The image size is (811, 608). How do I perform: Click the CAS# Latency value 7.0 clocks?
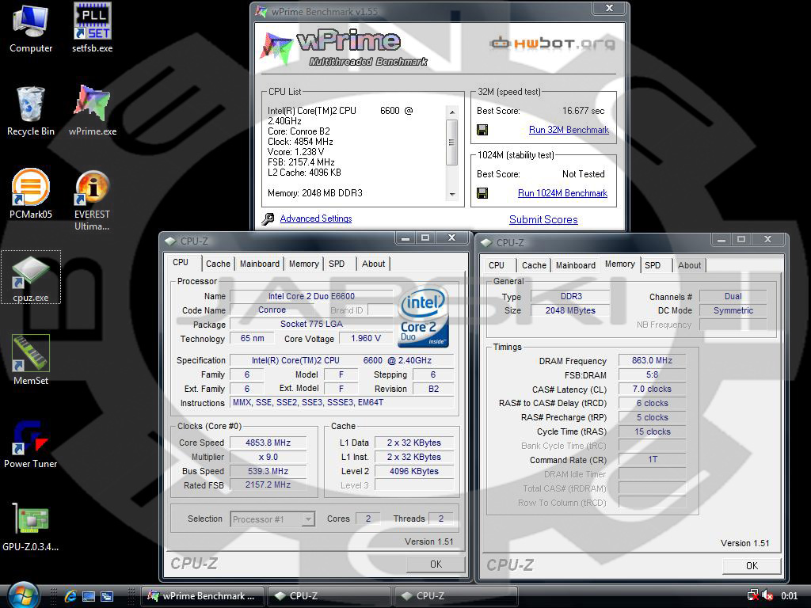(x=652, y=389)
